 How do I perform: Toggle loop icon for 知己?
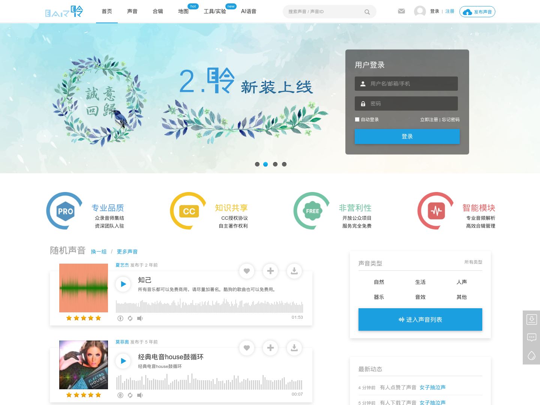[130, 318]
